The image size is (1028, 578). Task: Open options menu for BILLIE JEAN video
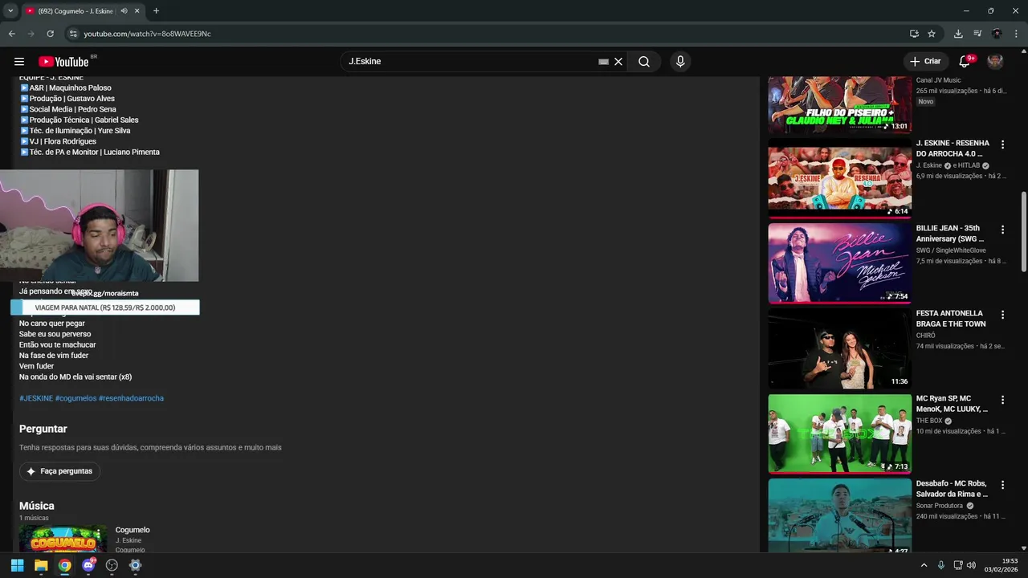point(1002,230)
